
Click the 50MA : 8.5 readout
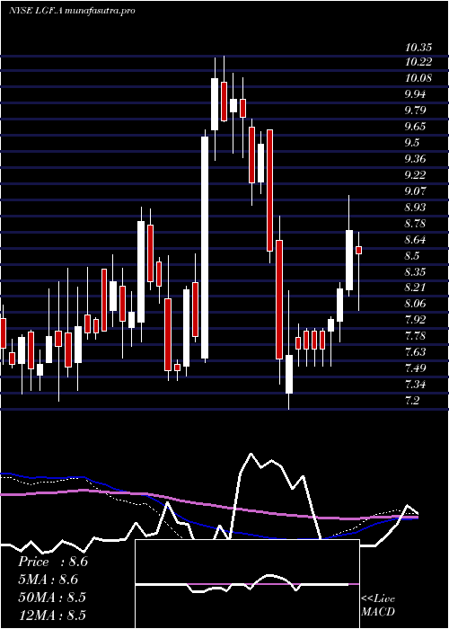pos(52,597)
